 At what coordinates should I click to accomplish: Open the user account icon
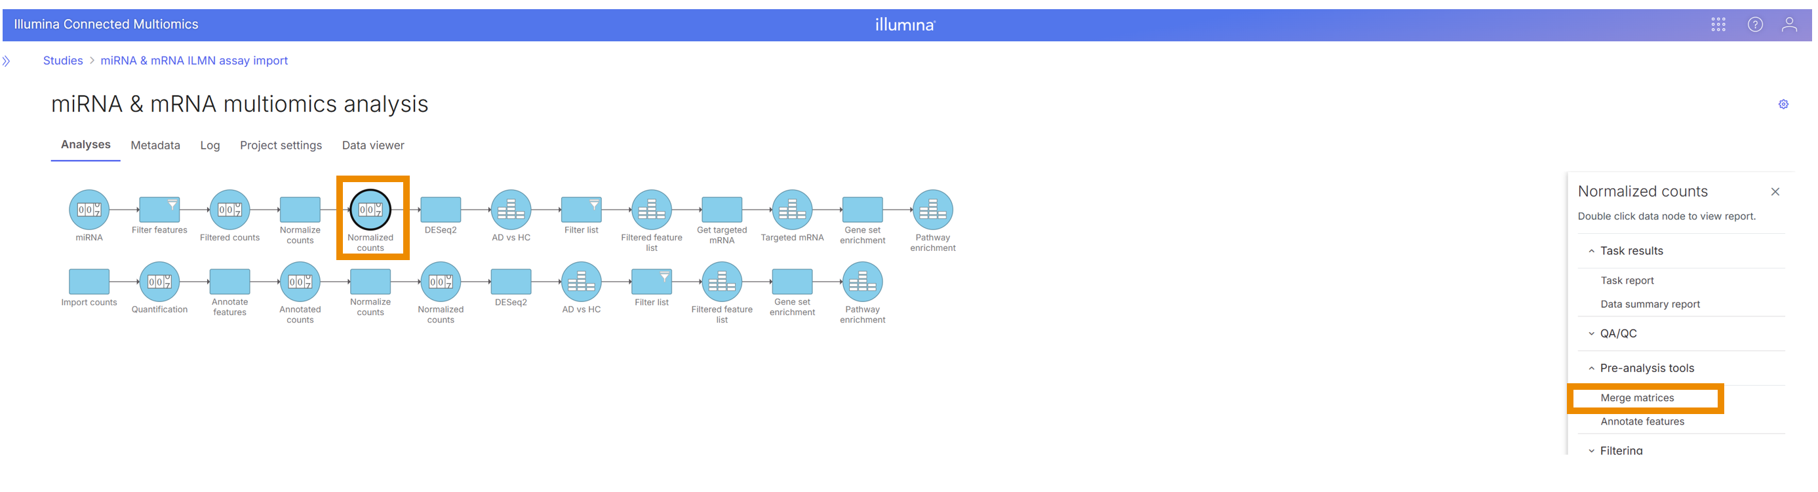click(1789, 25)
